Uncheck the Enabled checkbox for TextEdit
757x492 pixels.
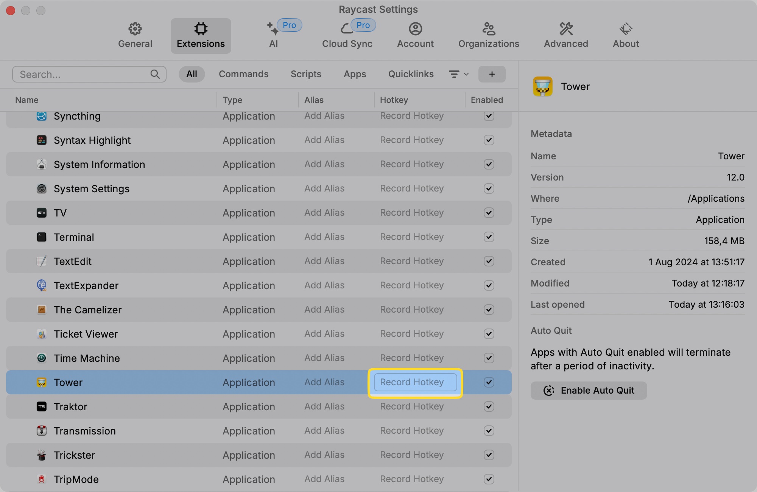pyautogui.click(x=489, y=261)
